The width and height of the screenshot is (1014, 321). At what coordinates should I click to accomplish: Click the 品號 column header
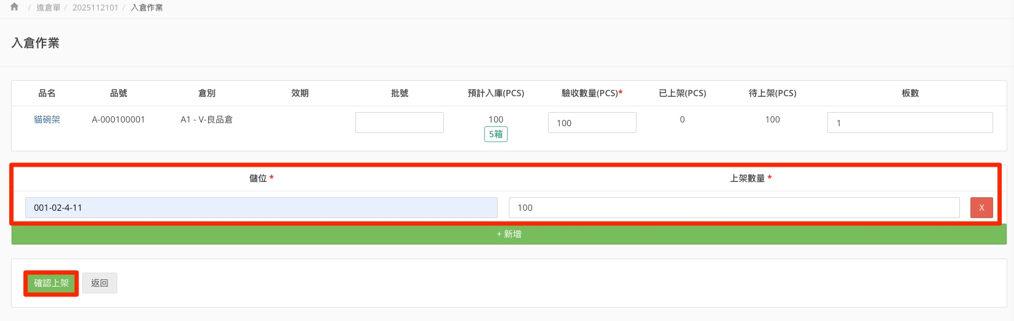coord(118,93)
